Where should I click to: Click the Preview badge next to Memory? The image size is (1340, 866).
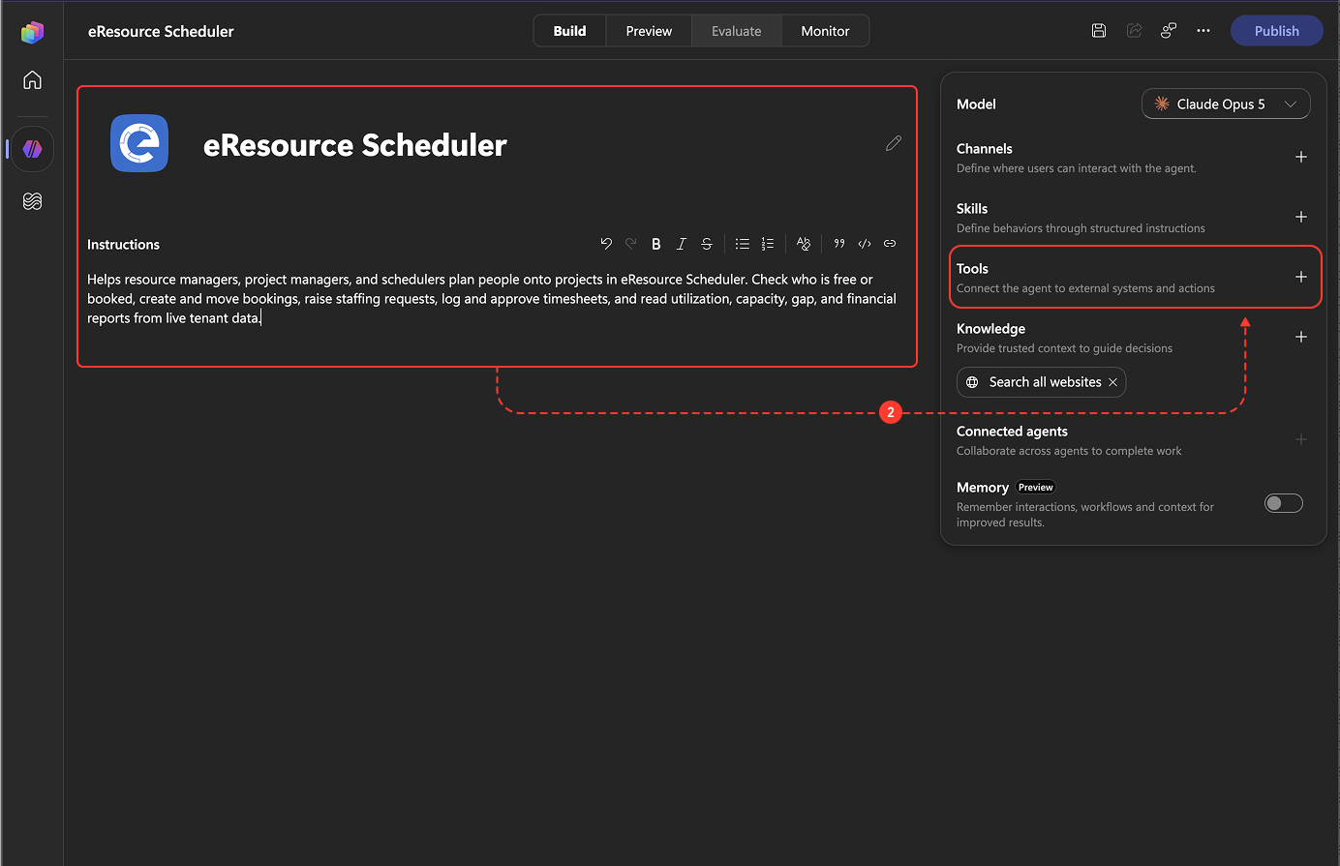[x=1036, y=488]
